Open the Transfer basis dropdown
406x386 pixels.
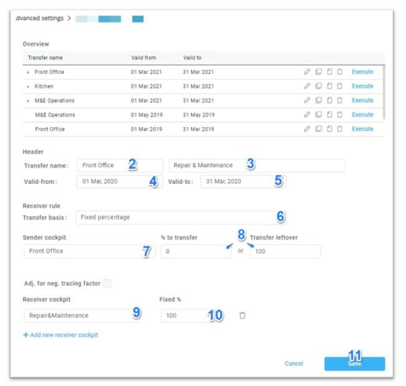click(181, 218)
